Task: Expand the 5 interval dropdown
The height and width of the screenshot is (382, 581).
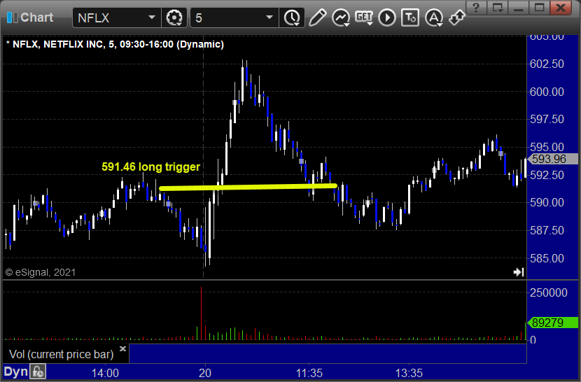Action: 269,17
